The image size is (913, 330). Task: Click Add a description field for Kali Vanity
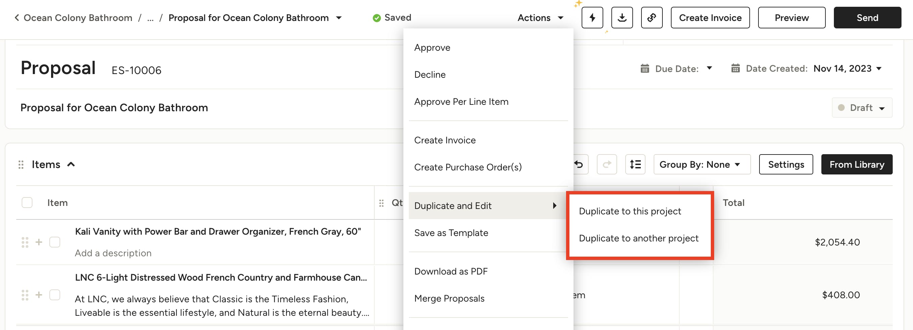(113, 253)
